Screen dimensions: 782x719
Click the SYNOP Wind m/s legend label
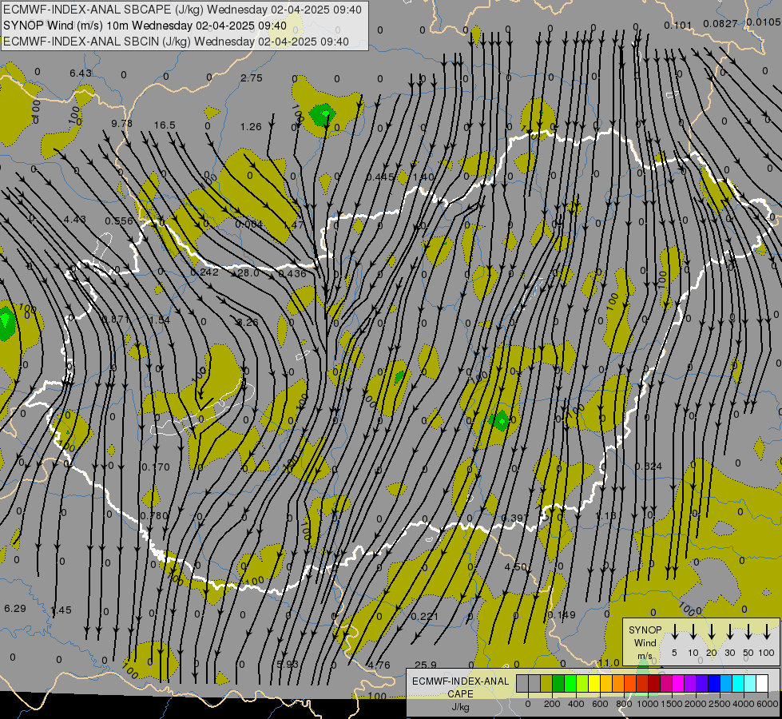pos(645,643)
